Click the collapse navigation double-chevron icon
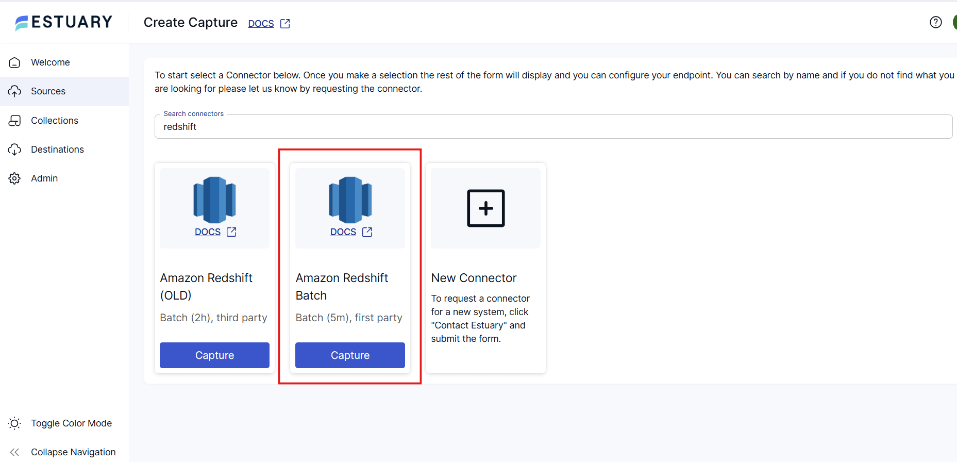The width and height of the screenshot is (957, 462). 14,452
